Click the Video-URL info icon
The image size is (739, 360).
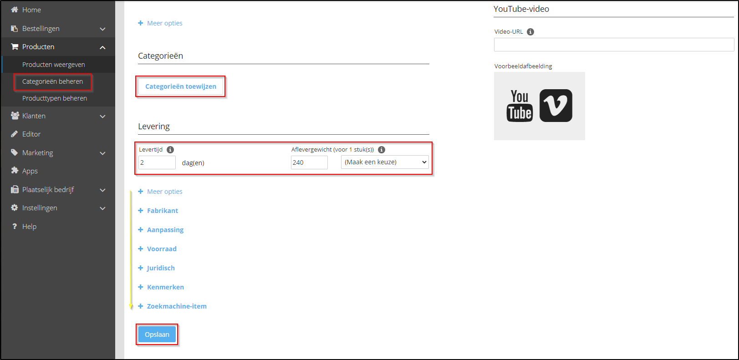[x=530, y=32]
